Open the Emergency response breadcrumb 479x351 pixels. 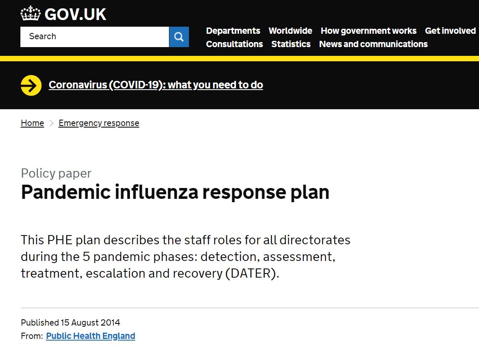point(99,123)
